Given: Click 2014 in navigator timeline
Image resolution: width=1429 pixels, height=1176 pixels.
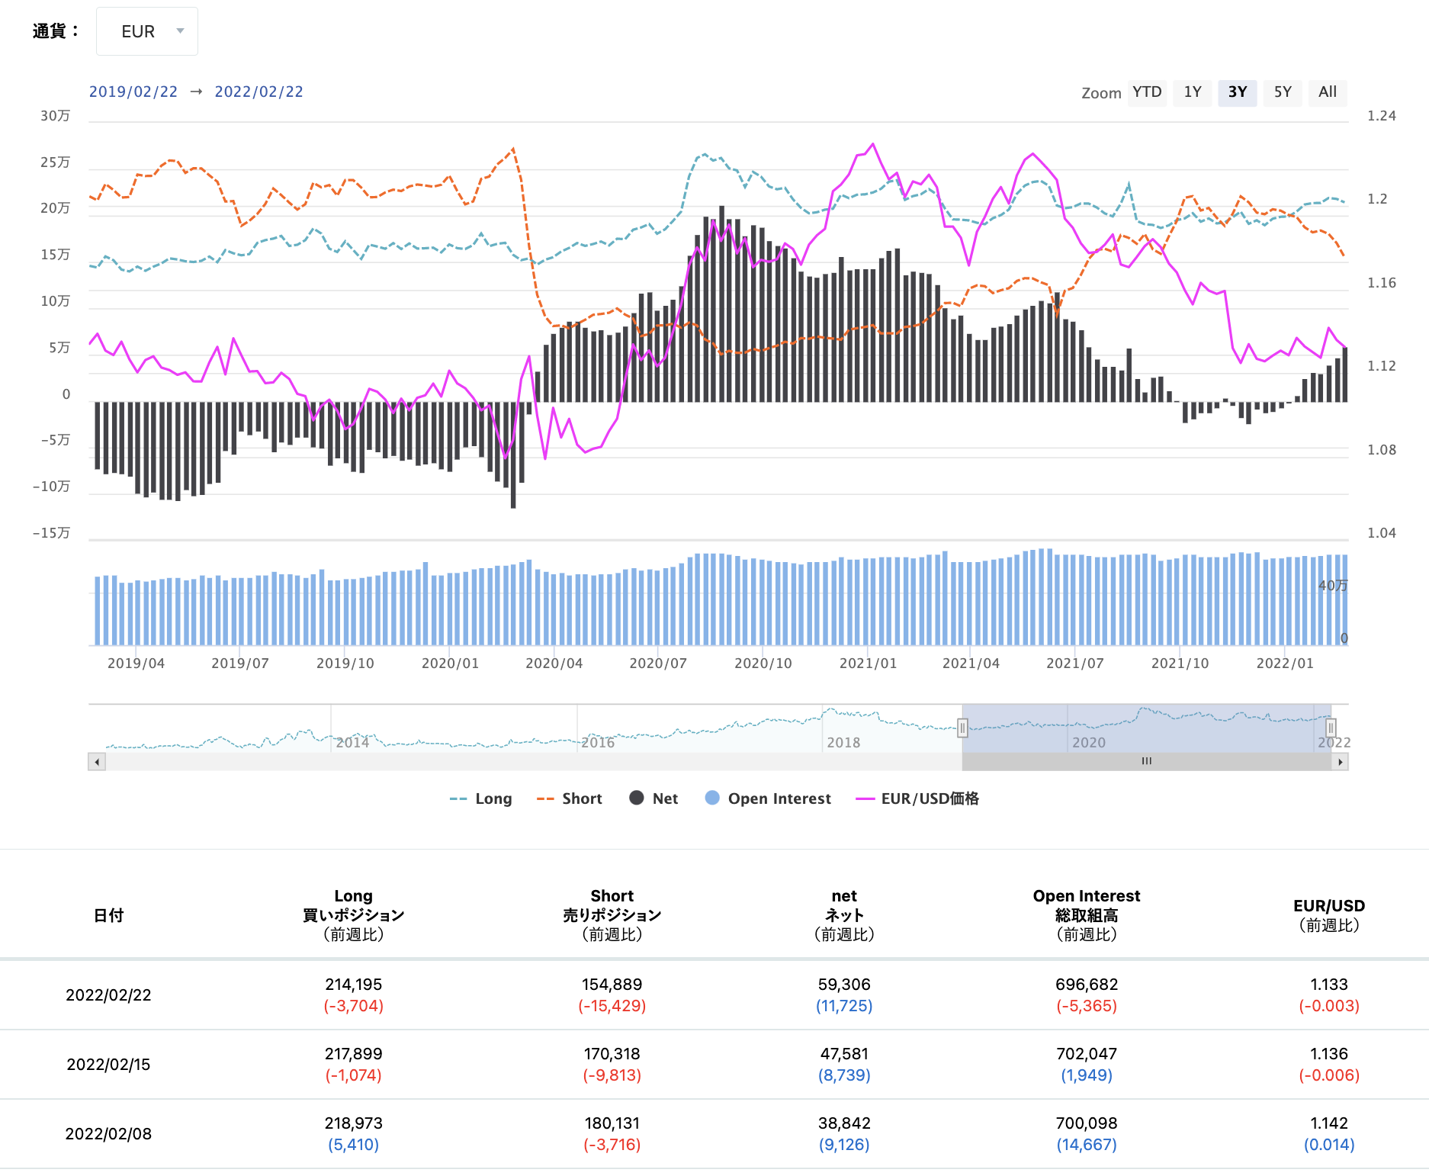Looking at the screenshot, I should pos(352,742).
